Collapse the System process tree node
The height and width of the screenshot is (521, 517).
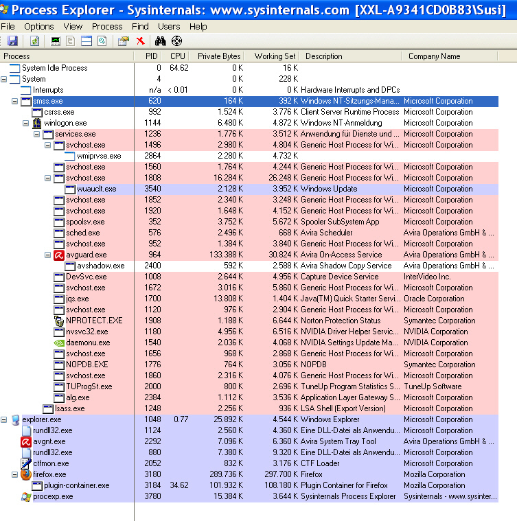tap(3, 79)
